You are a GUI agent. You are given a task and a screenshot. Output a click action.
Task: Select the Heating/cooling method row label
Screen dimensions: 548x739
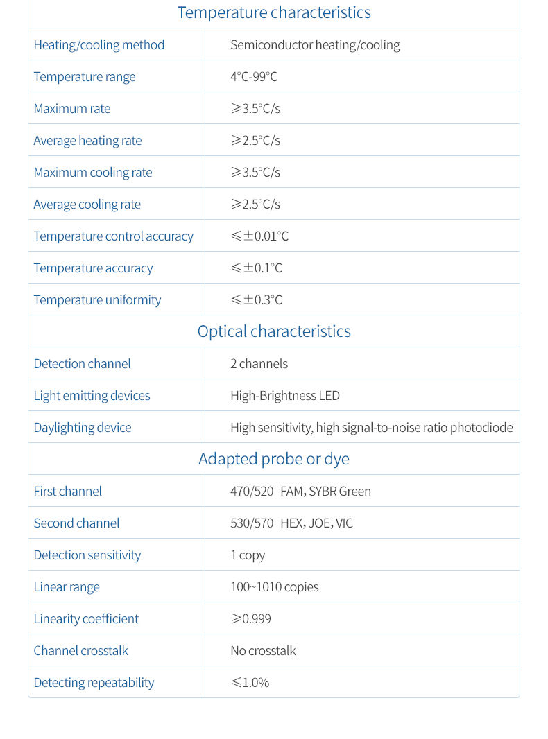coord(99,45)
